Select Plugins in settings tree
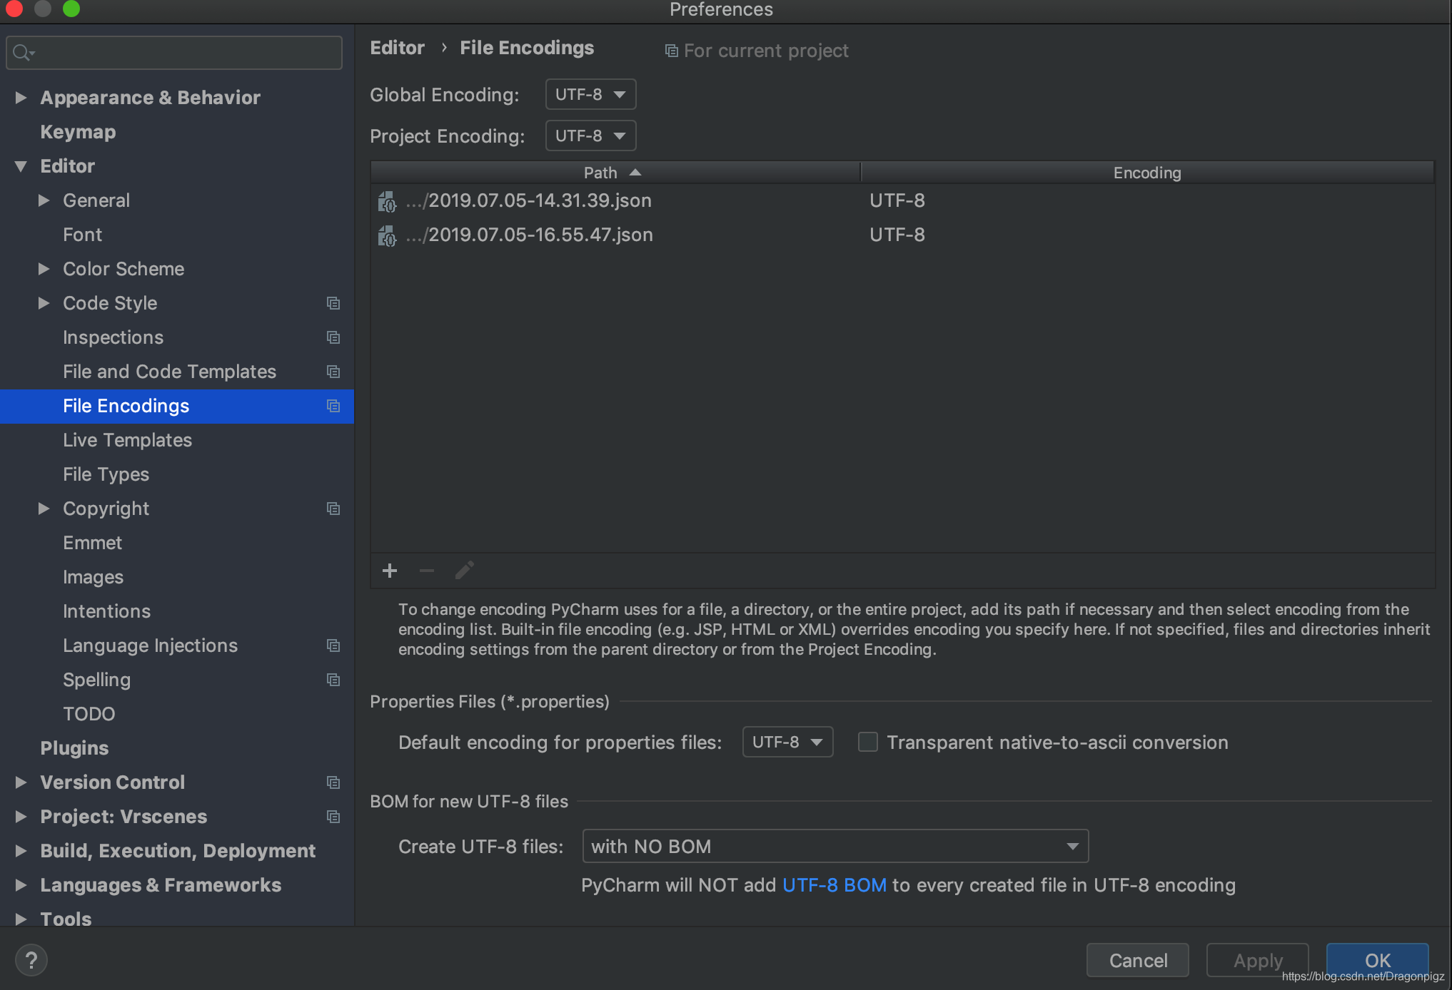The width and height of the screenshot is (1452, 990). coord(74,748)
